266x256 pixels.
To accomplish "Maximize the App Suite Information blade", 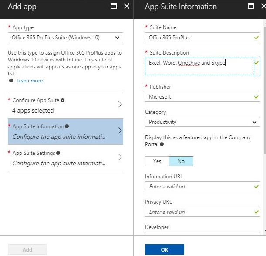I will click(251, 6).
